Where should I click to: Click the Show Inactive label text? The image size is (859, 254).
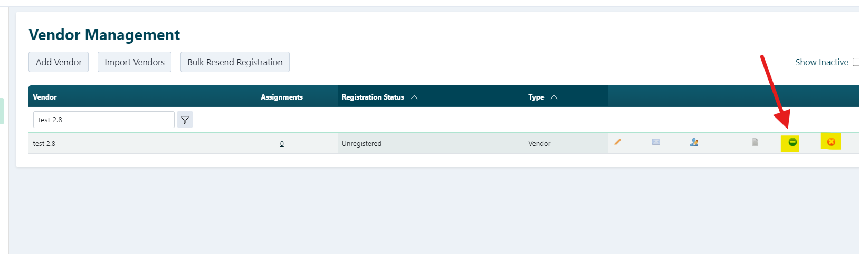pyautogui.click(x=822, y=62)
